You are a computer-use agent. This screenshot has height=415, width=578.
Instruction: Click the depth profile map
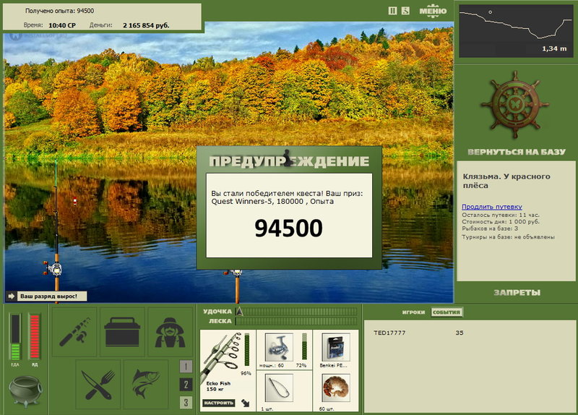click(516, 31)
